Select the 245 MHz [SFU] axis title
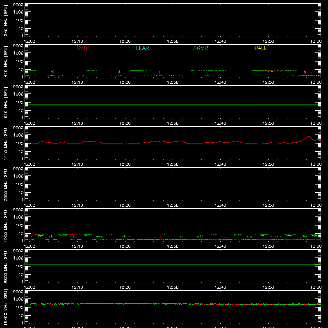Screen dimensions: 328x328 (5, 20)
